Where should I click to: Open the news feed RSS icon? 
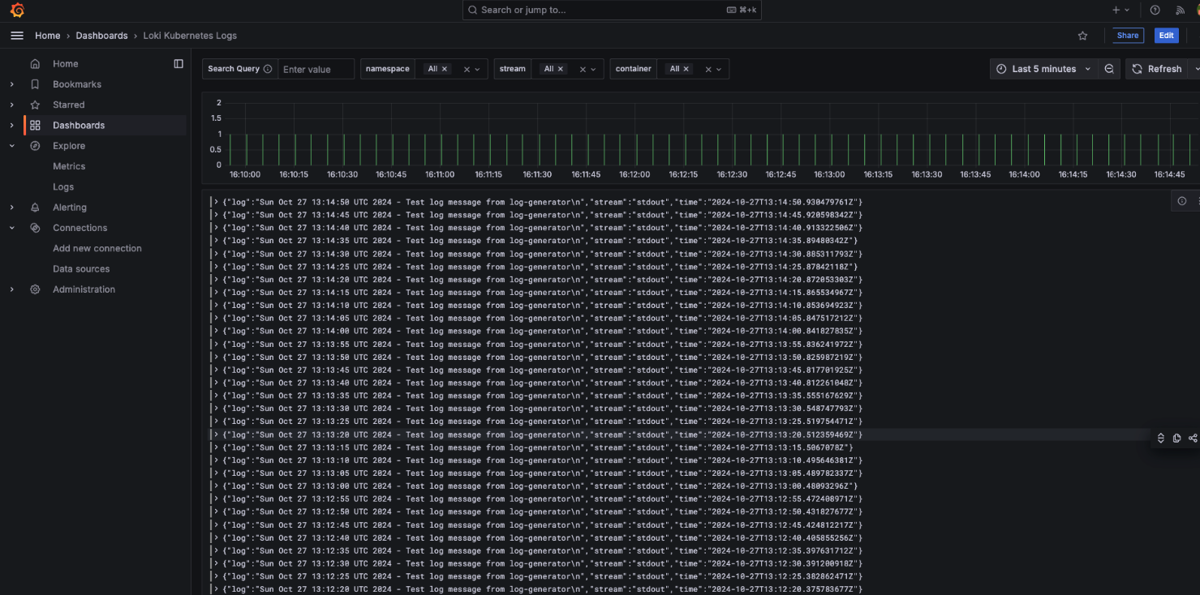pos(1180,11)
